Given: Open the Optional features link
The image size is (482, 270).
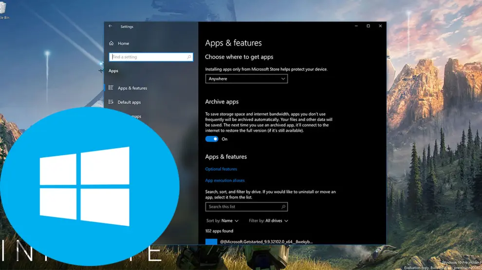Looking at the screenshot, I should point(221,169).
